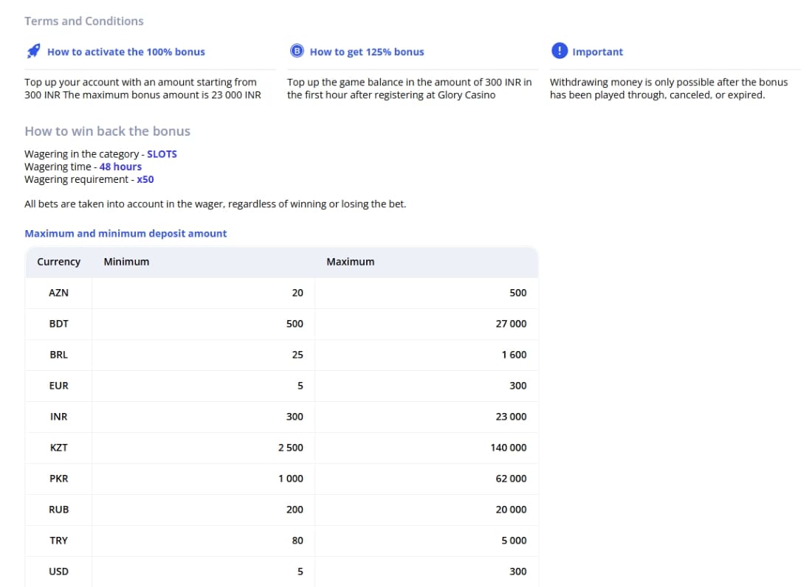This screenshot has height=587, width=812.
Task: Click the BRL maximum value 1 600
Action: [514, 355]
